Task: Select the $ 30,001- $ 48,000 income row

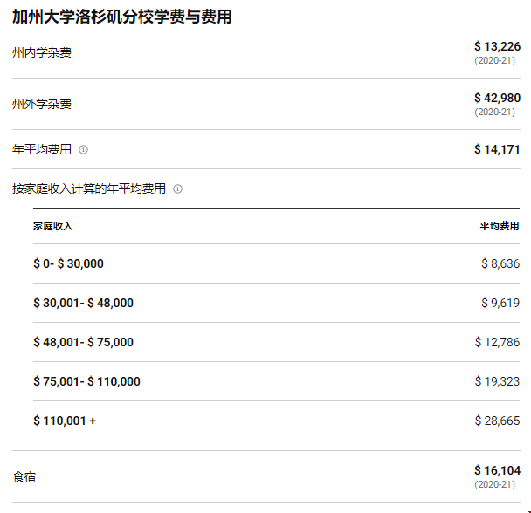Action: point(276,303)
